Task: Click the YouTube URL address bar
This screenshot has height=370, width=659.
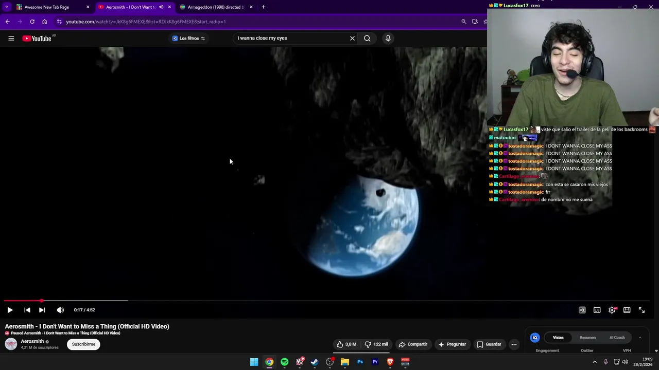Action: click(x=146, y=22)
